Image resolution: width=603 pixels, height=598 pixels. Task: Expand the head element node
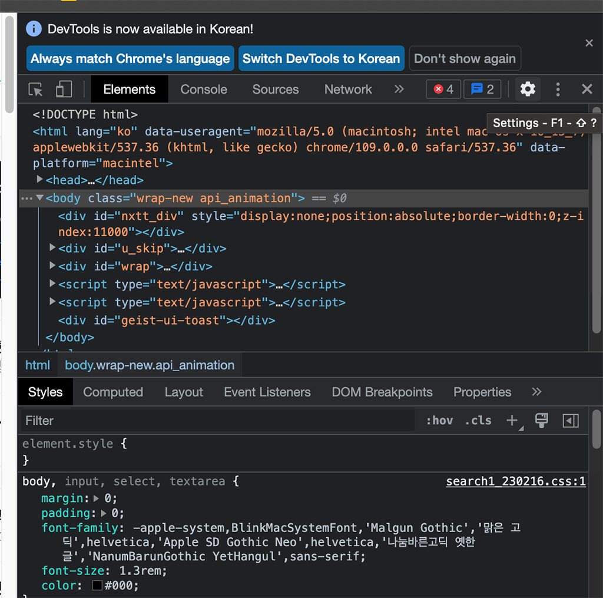point(39,179)
